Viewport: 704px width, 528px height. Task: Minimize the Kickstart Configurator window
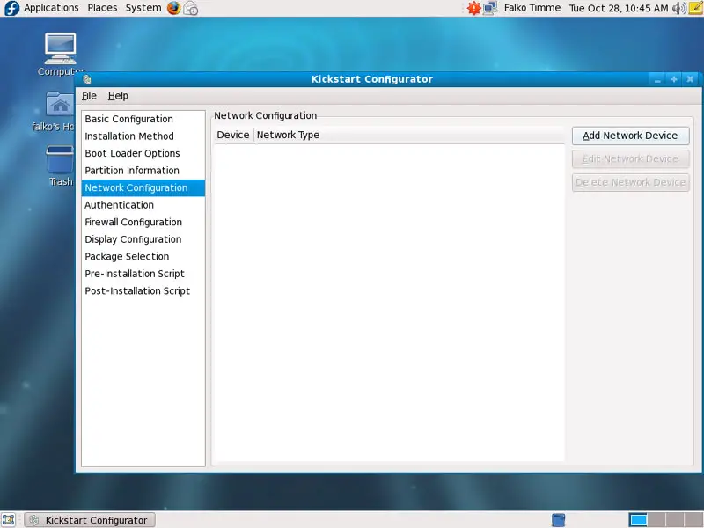657,79
